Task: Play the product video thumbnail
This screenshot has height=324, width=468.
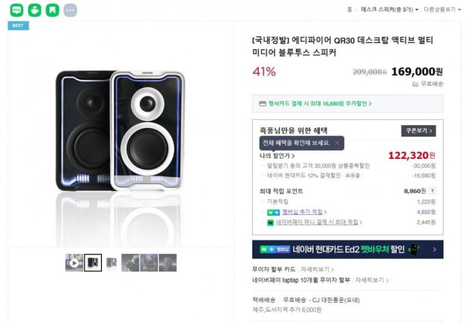Action: click(x=74, y=262)
